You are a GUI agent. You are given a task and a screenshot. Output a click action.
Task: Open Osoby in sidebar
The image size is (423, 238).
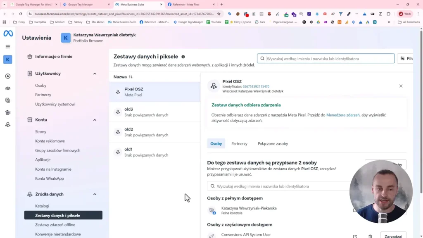coord(41,86)
